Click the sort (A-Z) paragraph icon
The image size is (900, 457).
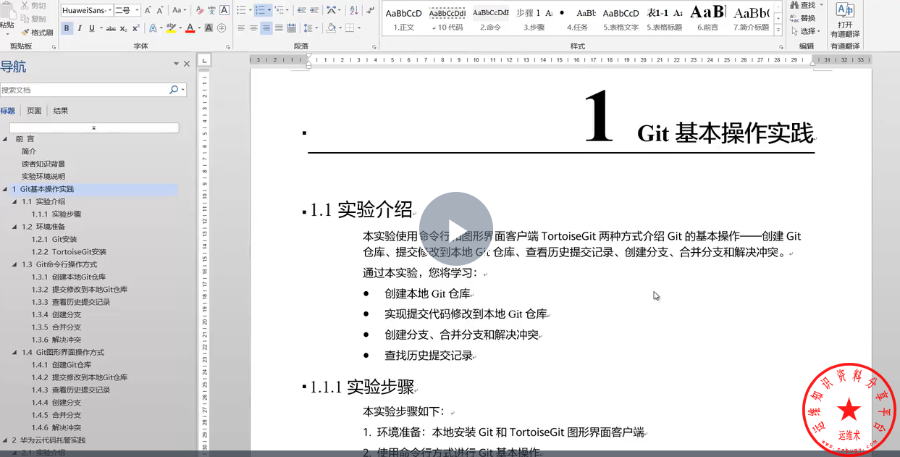tap(353, 10)
